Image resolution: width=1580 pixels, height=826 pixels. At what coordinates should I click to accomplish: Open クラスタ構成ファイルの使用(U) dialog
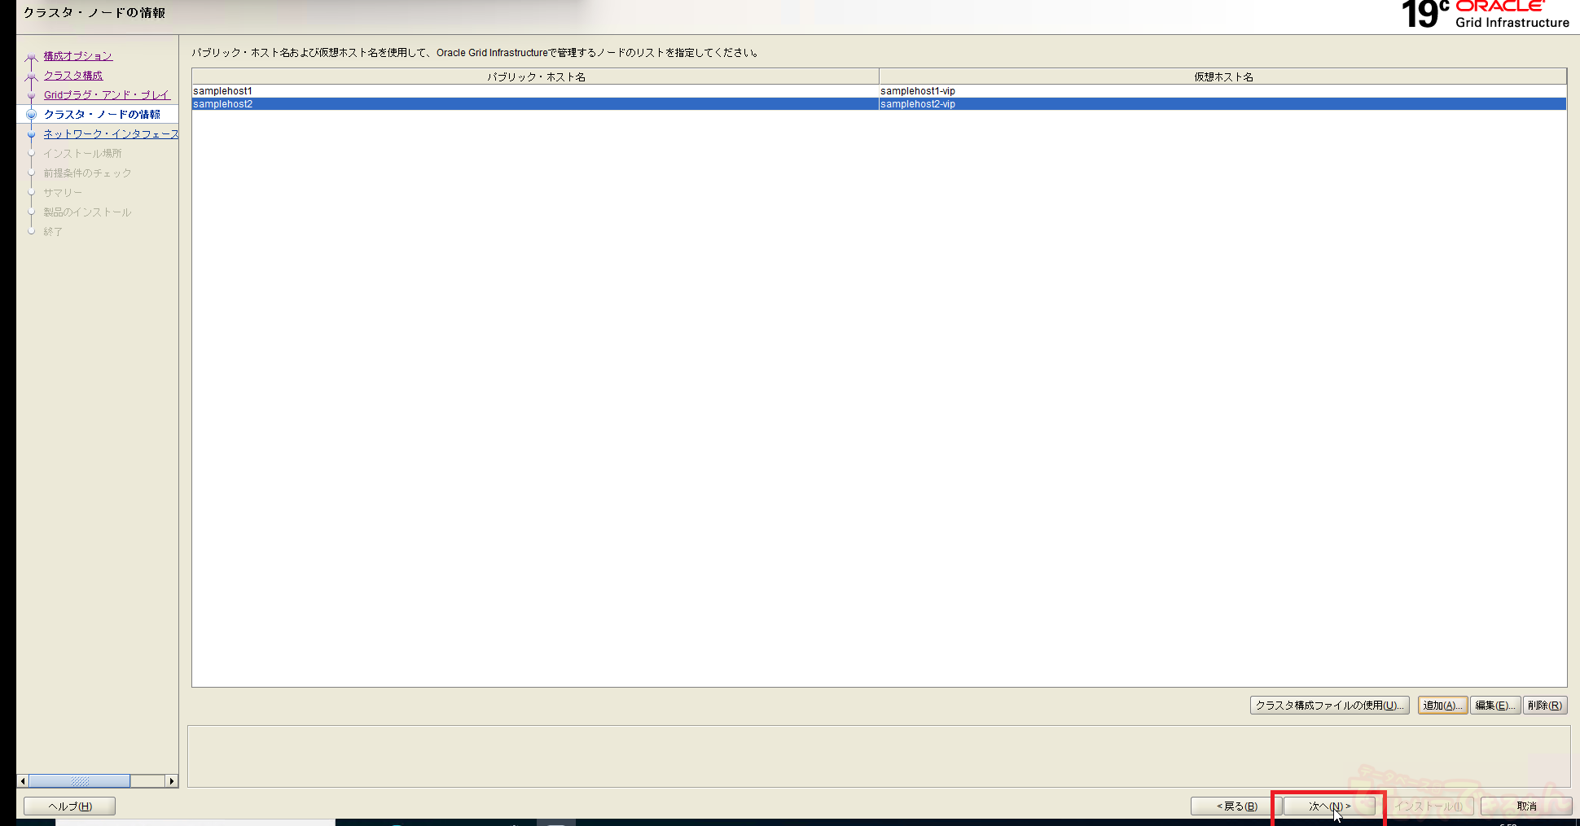[x=1329, y=705]
